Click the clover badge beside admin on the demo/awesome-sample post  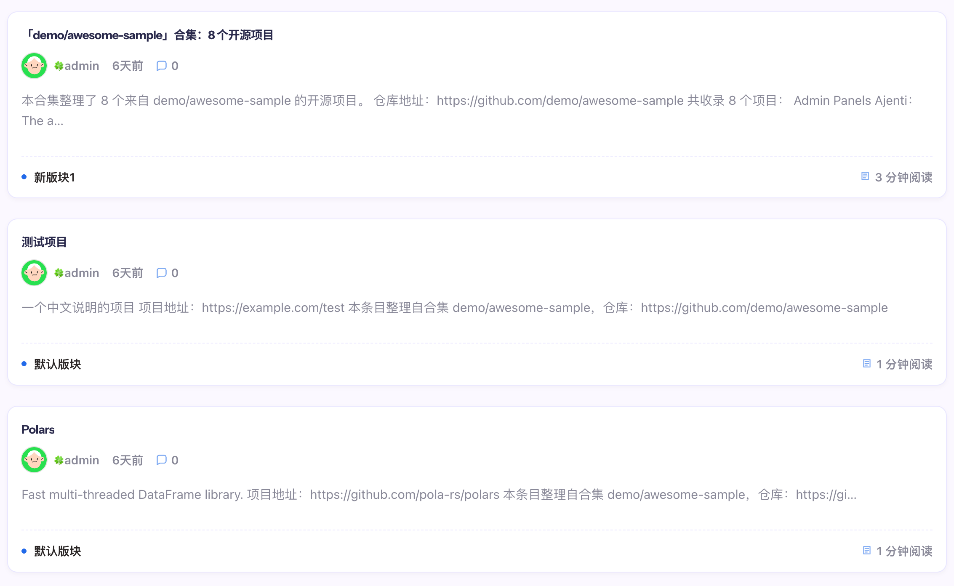[59, 66]
